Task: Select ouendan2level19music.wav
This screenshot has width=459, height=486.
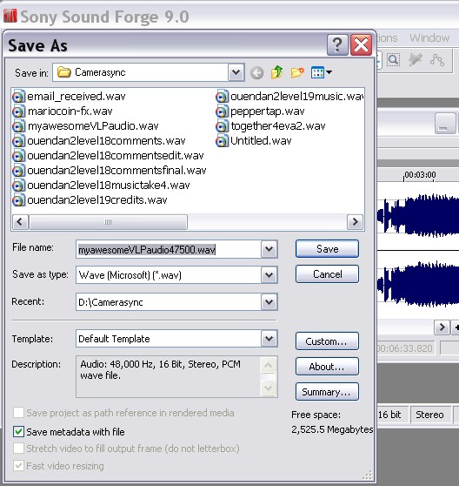Action: point(297,97)
